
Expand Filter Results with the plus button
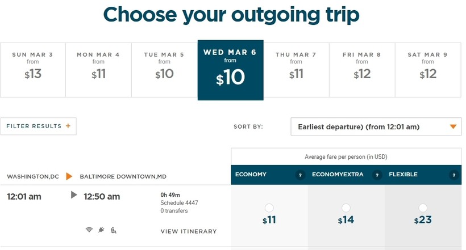click(68, 126)
